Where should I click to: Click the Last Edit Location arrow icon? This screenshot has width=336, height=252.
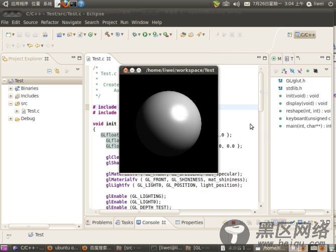coord(30,46)
